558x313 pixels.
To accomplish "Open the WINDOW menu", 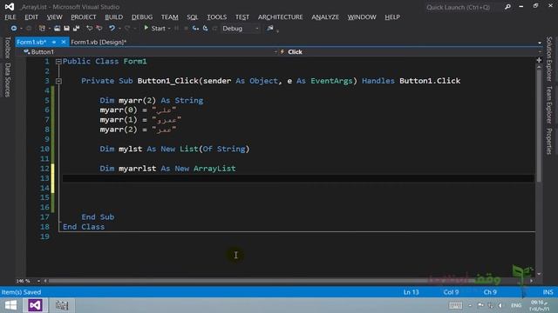I will click(362, 17).
